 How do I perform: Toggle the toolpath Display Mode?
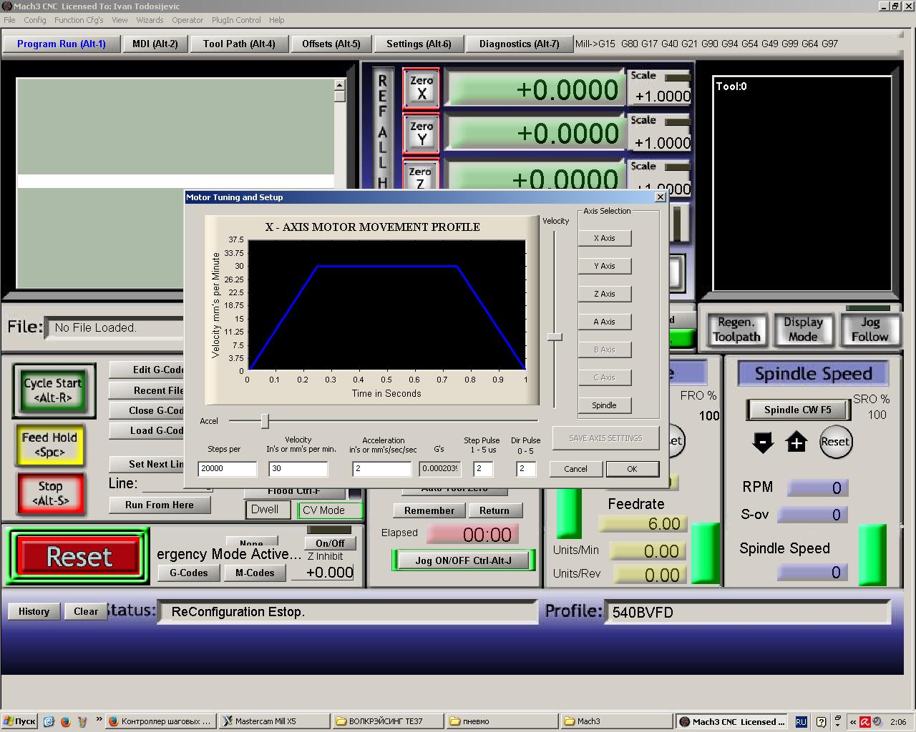(803, 330)
